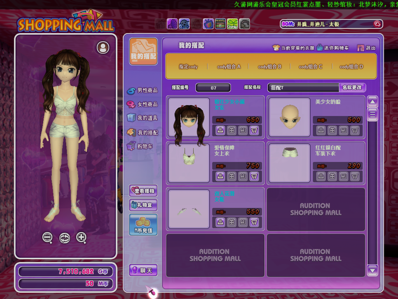Viewport: 398px width, 299px height.
Task: Click the M币充值 recharge button
Action: click(143, 225)
